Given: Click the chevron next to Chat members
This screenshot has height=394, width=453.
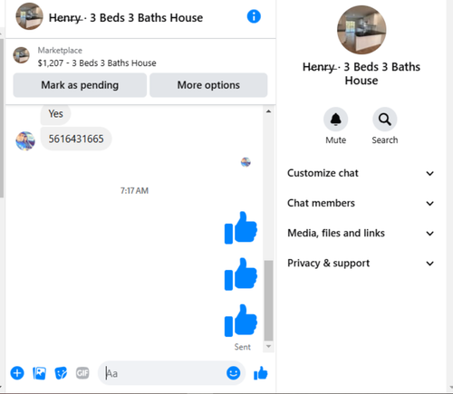Looking at the screenshot, I should point(429,204).
